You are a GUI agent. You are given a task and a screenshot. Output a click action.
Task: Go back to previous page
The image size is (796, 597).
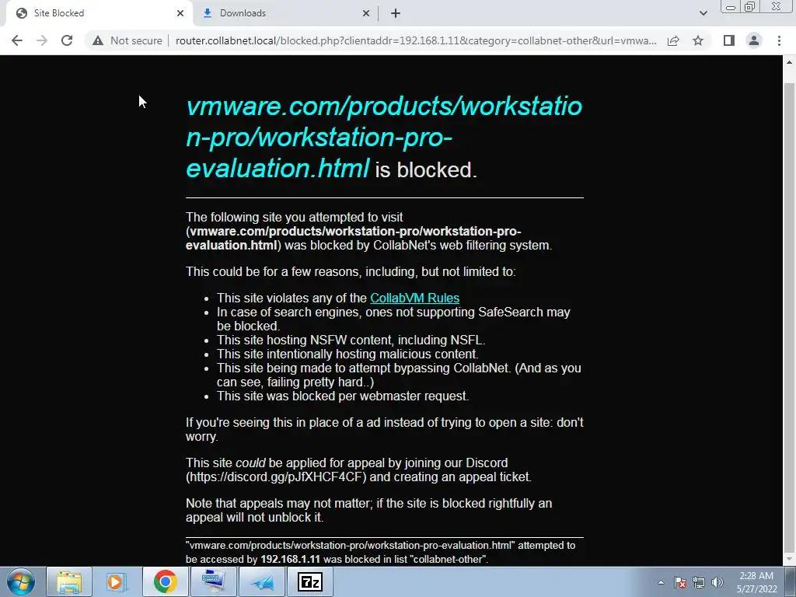pos(17,40)
